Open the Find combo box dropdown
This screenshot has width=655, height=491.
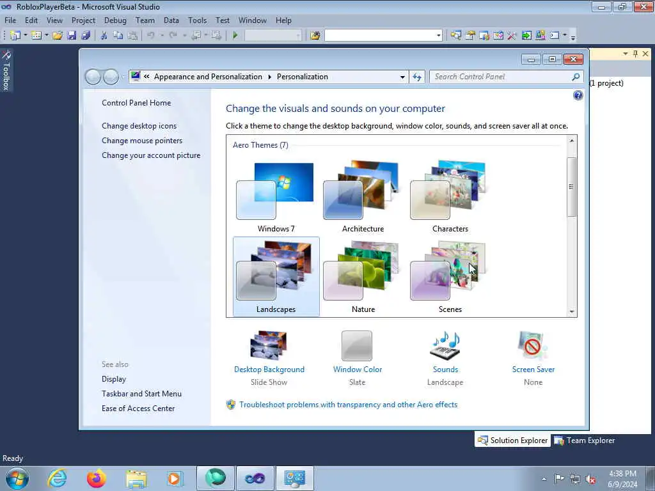click(439, 36)
